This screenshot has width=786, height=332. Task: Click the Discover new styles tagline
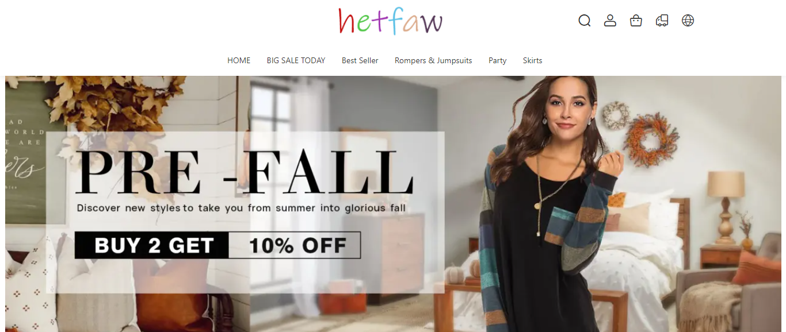(241, 208)
